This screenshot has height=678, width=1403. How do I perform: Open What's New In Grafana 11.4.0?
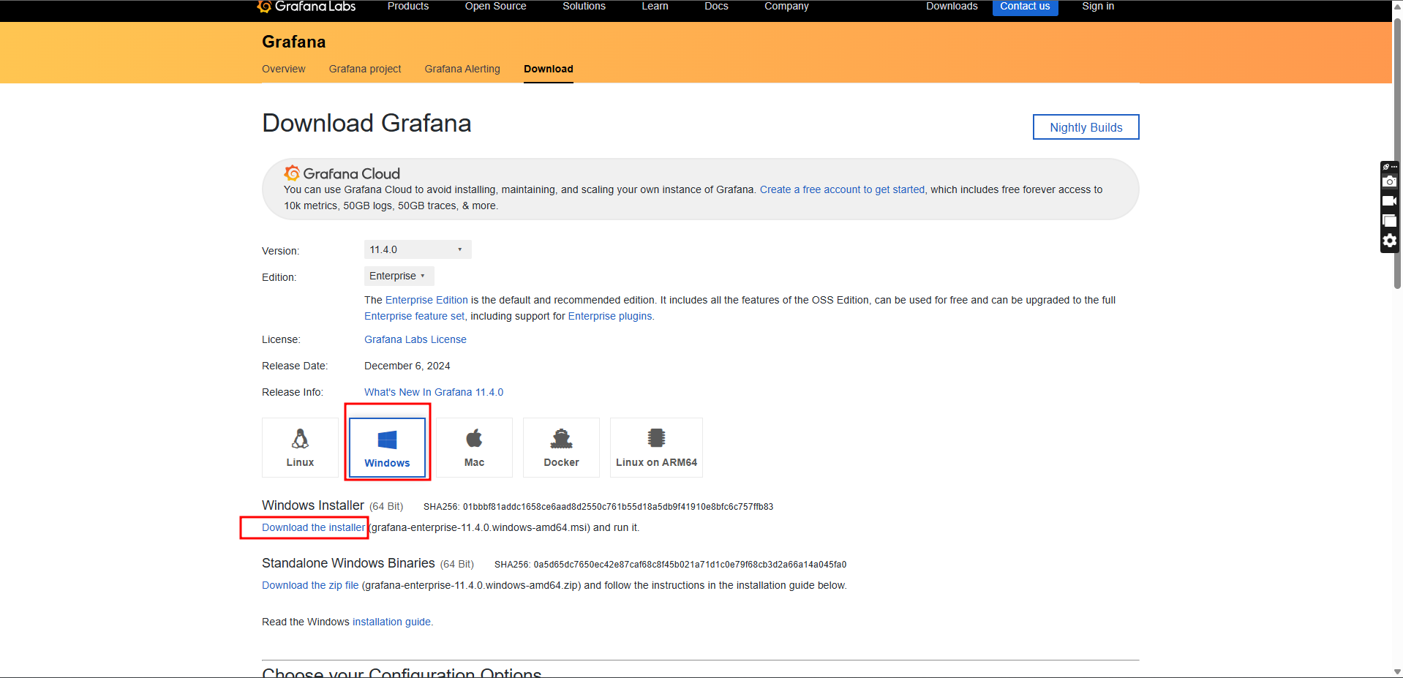click(434, 392)
